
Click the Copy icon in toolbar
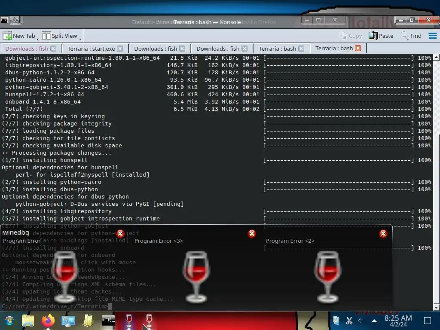343,36
